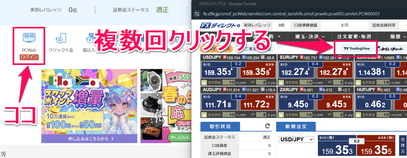Click ZAR/JPY BID 9.450 rate panel

[297, 102]
